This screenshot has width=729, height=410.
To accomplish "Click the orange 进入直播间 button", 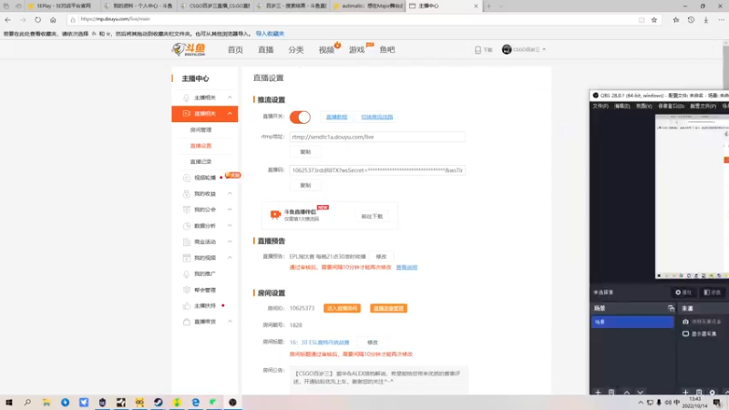I will pyautogui.click(x=343, y=308).
